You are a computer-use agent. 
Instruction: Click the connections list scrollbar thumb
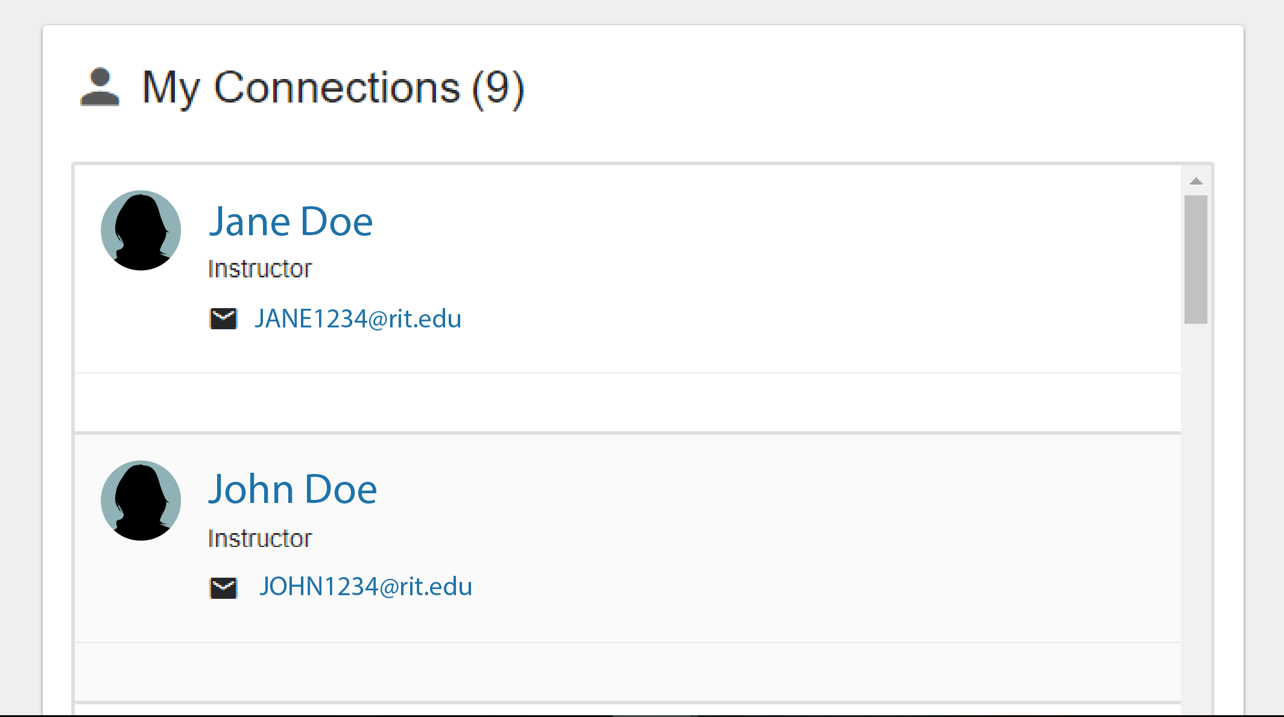(x=1195, y=259)
